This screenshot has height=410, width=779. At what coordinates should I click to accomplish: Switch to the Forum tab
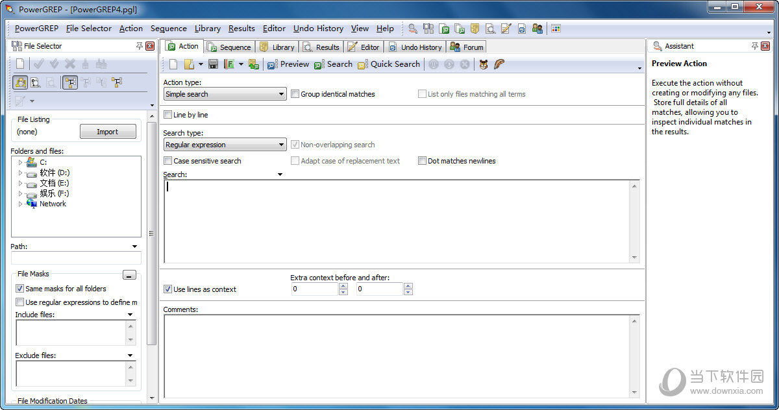coord(466,47)
